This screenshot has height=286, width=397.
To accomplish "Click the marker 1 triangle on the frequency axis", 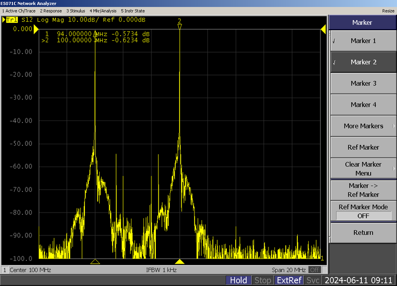I will click(x=96, y=262).
